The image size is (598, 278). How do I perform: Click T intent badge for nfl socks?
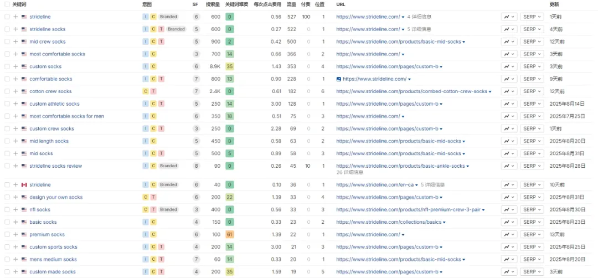(153, 209)
